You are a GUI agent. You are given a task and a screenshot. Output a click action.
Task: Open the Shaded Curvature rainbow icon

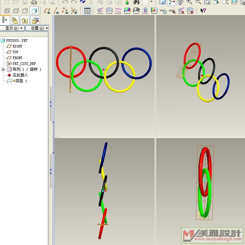click(127, 11)
